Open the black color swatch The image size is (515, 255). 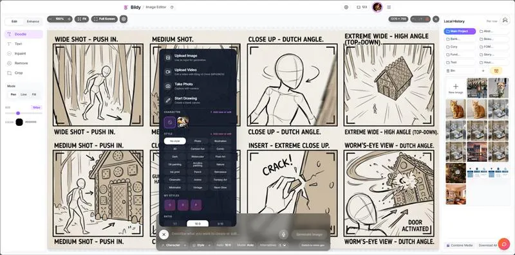[x=19, y=122]
